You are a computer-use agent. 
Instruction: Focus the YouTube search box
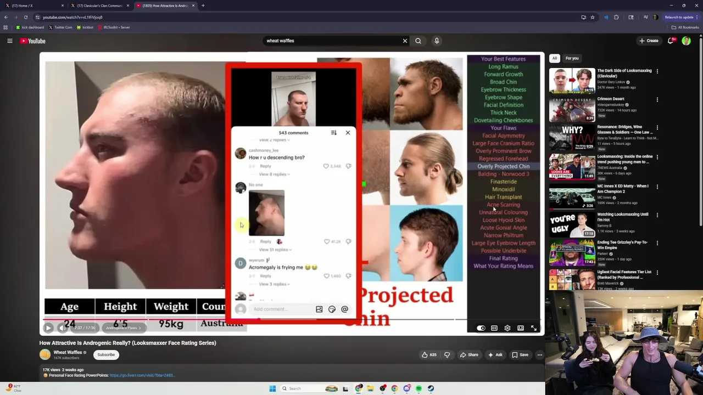332,41
